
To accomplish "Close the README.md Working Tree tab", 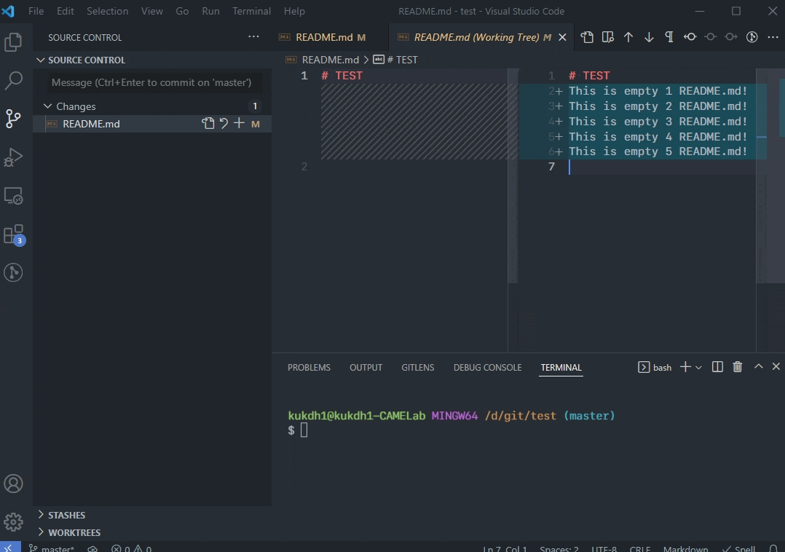I will [563, 37].
